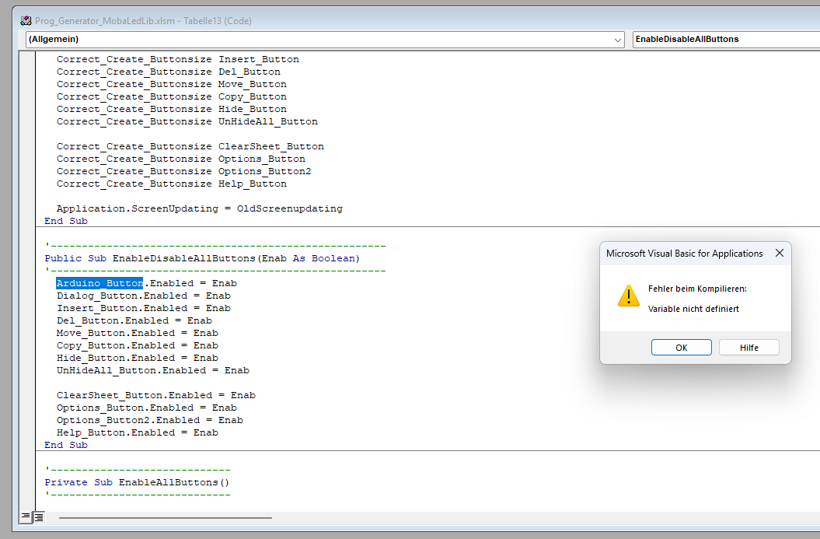
Task: Click the Private Sub EnableAllButtons() line
Action: click(x=137, y=482)
